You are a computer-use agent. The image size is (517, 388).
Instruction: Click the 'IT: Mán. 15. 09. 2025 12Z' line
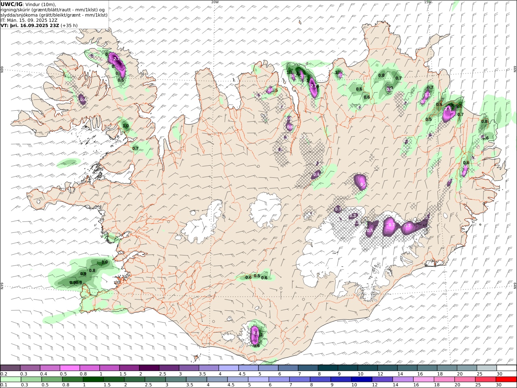pos(28,20)
